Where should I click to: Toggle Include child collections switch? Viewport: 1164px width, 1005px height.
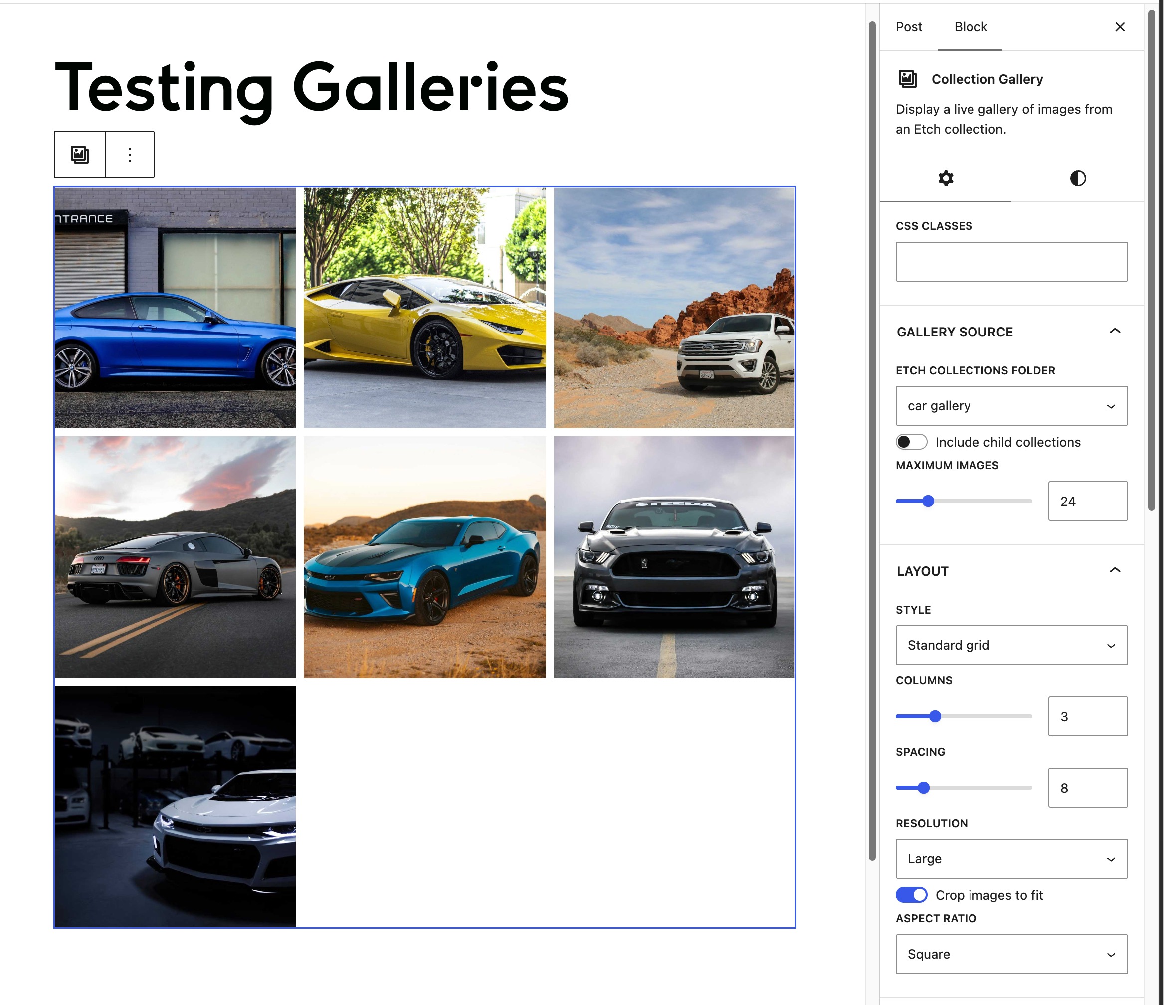[911, 442]
